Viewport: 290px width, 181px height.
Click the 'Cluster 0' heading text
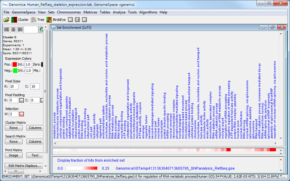pyautogui.click(x=9, y=37)
